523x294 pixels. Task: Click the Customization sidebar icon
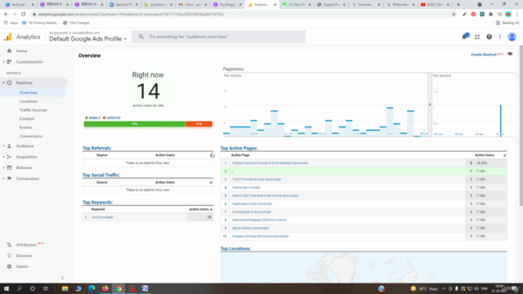(x=9, y=62)
